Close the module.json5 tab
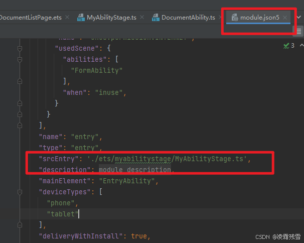 click(285, 18)
